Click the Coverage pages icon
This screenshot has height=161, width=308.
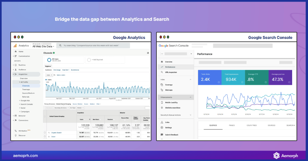click(x=162, y=85)
